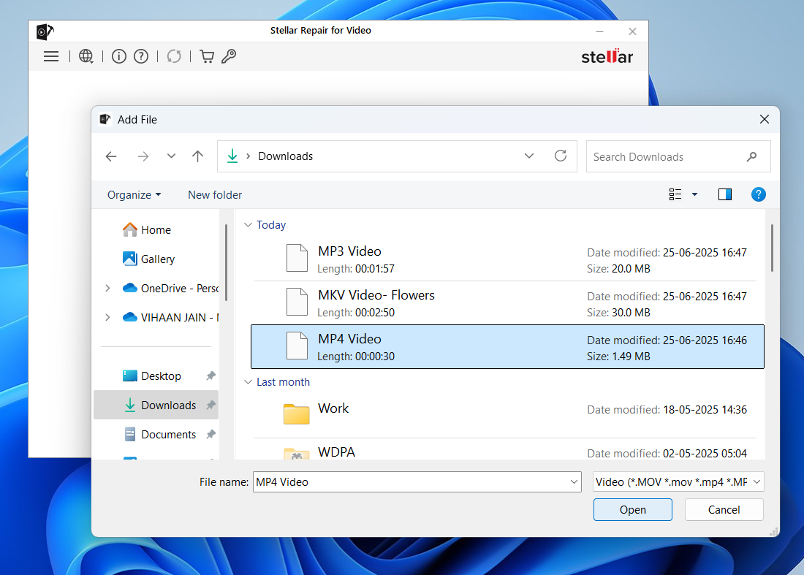Select Gallery in the navigation pane
The image size is (804, 575).
click(x=157, y=259)
